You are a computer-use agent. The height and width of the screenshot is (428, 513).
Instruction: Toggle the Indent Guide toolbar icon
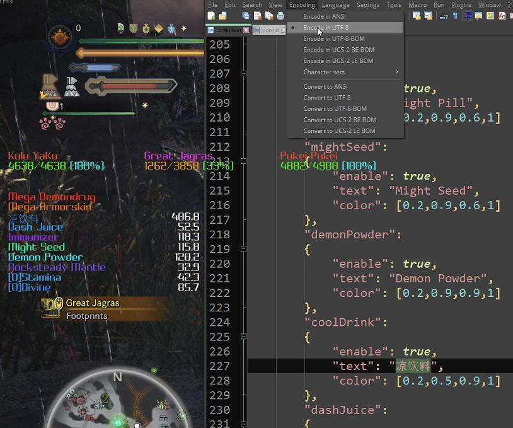pos(468,16)
